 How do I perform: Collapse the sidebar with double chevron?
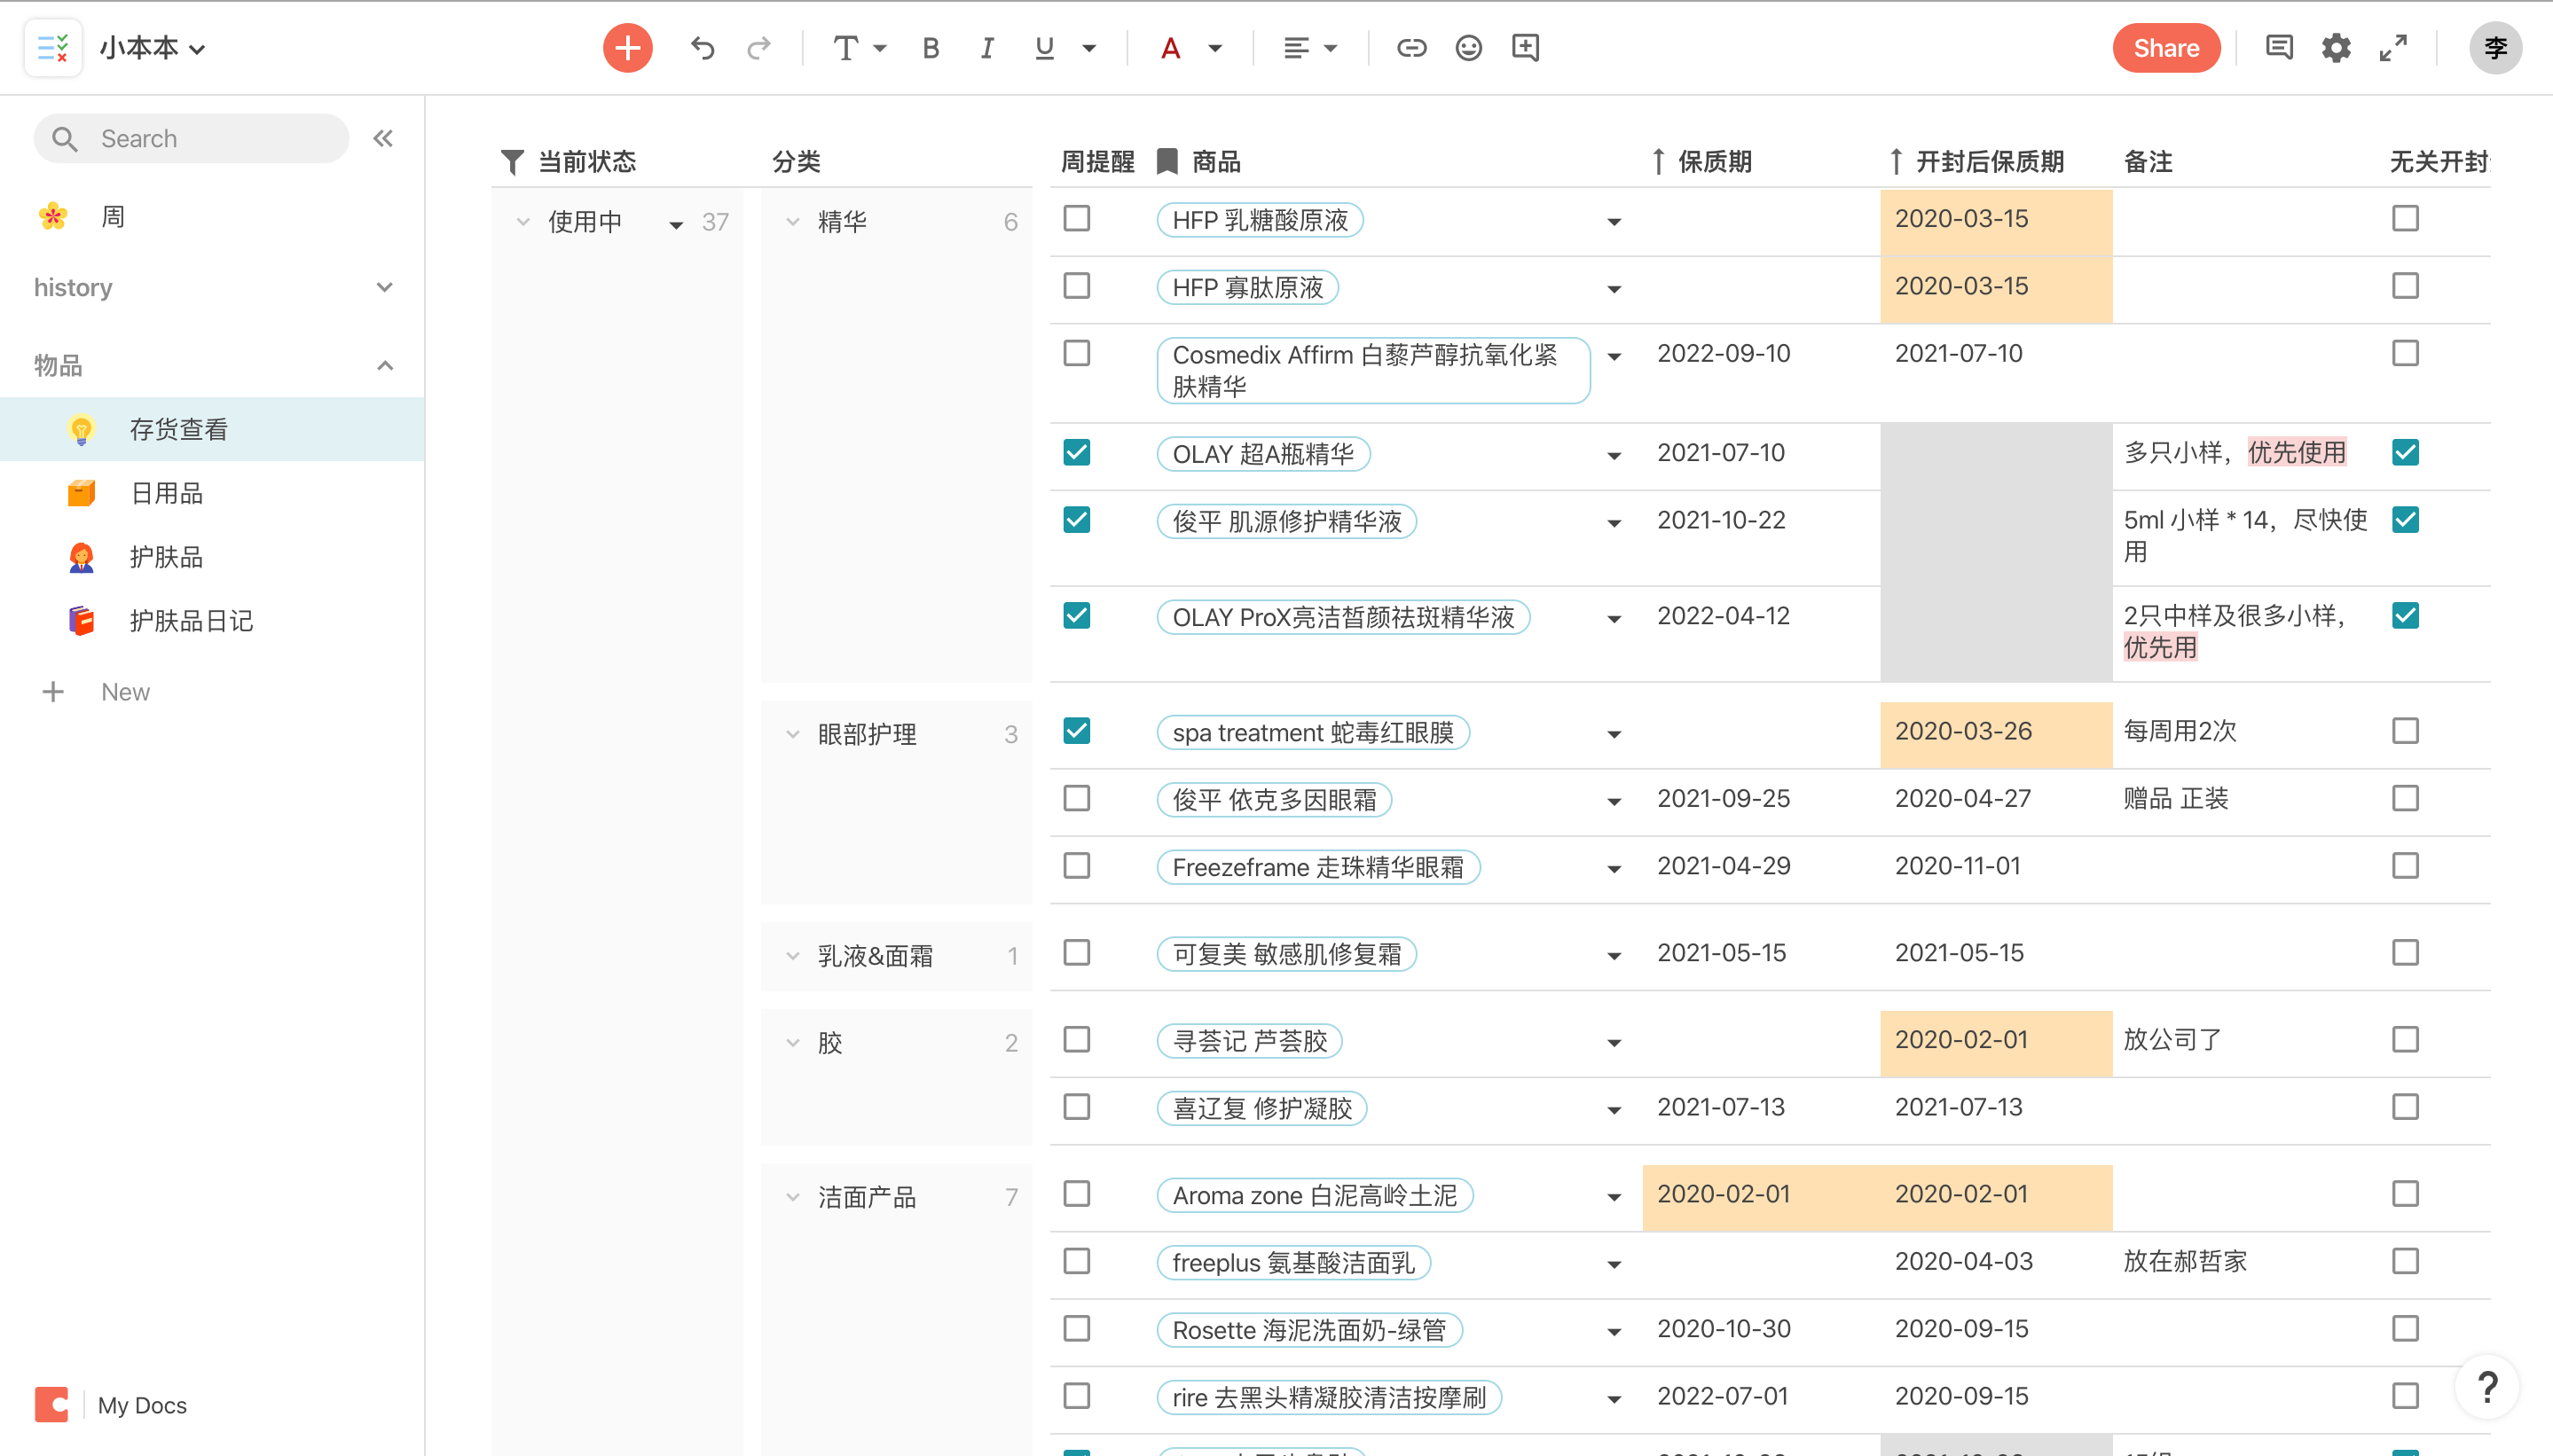point(383,138)
